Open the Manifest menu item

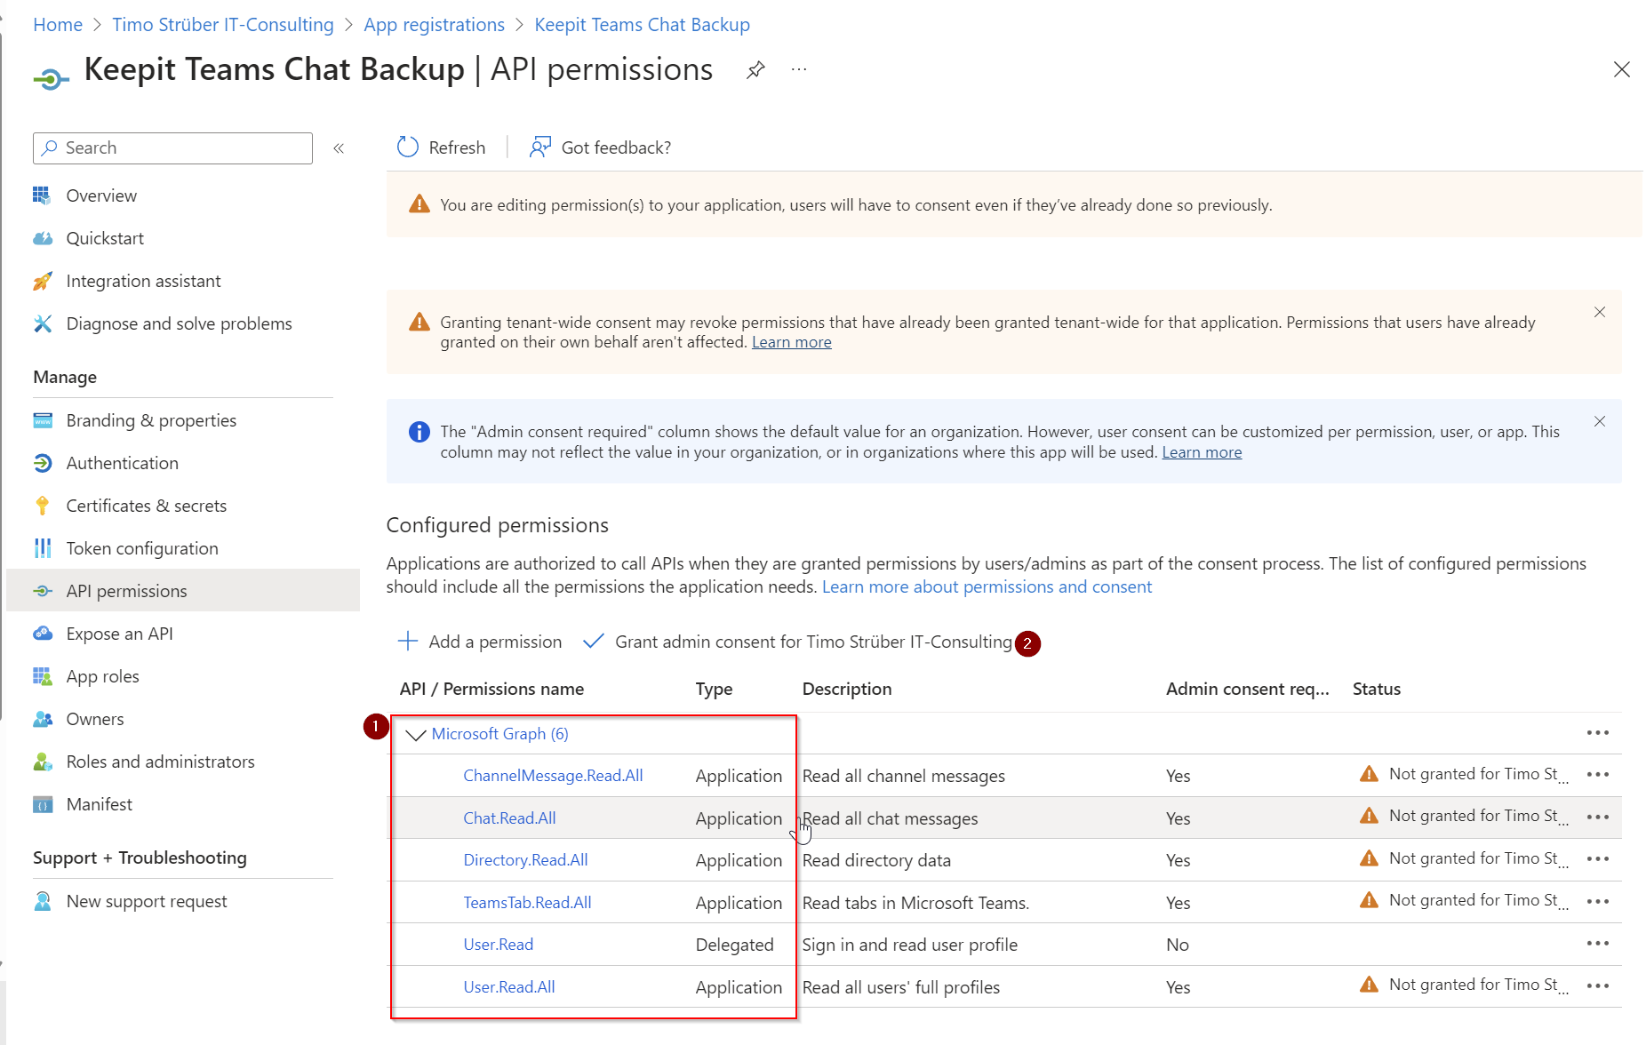(99, 804)
